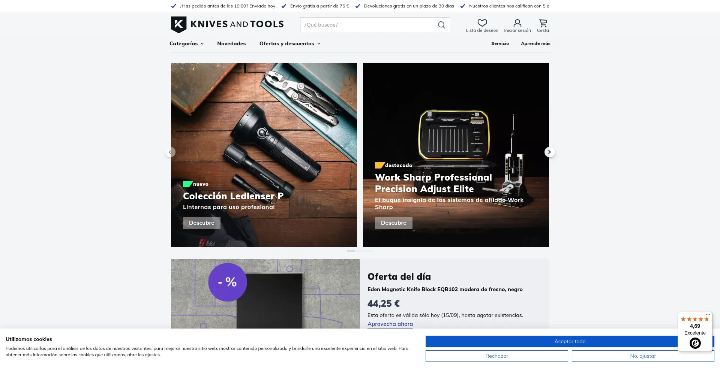720x372 pixels.
Task: Go to next carousel slide arrow
Action: pos(549,152)
